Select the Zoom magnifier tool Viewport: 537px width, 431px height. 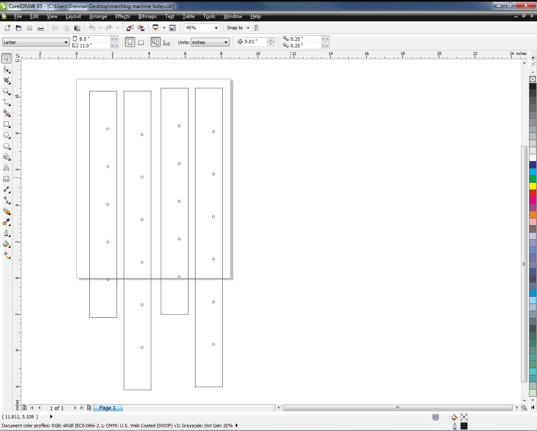(x=6, y=91)
